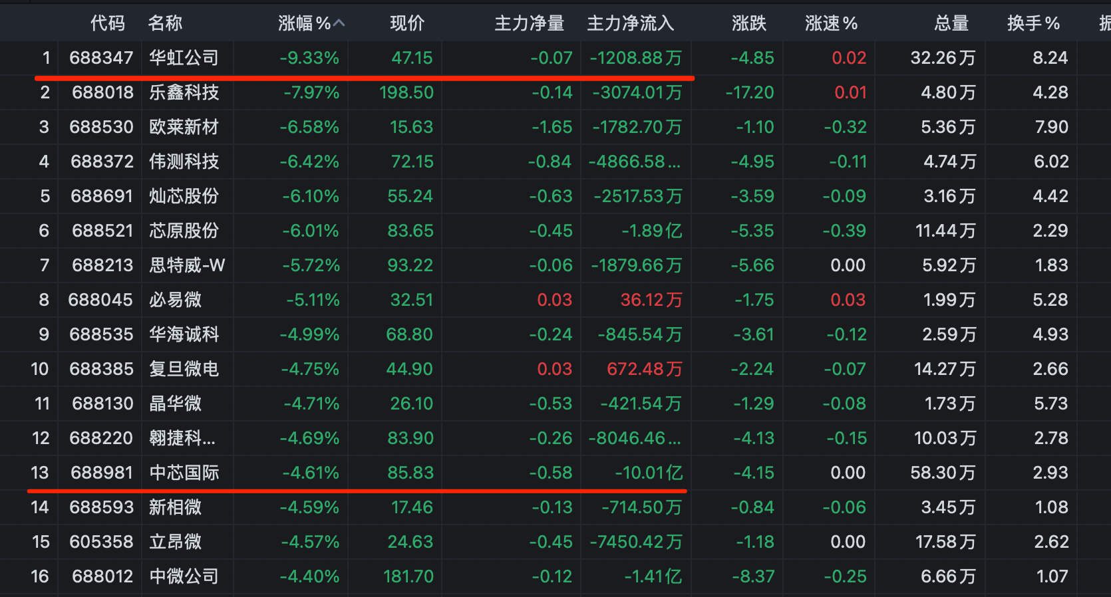Sort by 涨跌 column header
The image size is (1111, 597).
pos(749,23)
